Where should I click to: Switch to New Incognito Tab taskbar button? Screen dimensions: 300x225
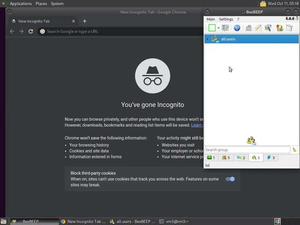[83, 221]
